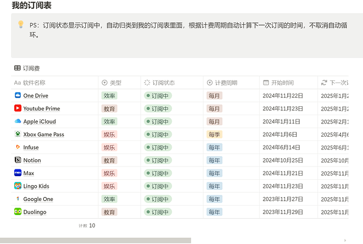This screenshot has height=244, width=363.
Task: Click Lingo Kids' 娱乐 type tag
Action: point(109,186)
